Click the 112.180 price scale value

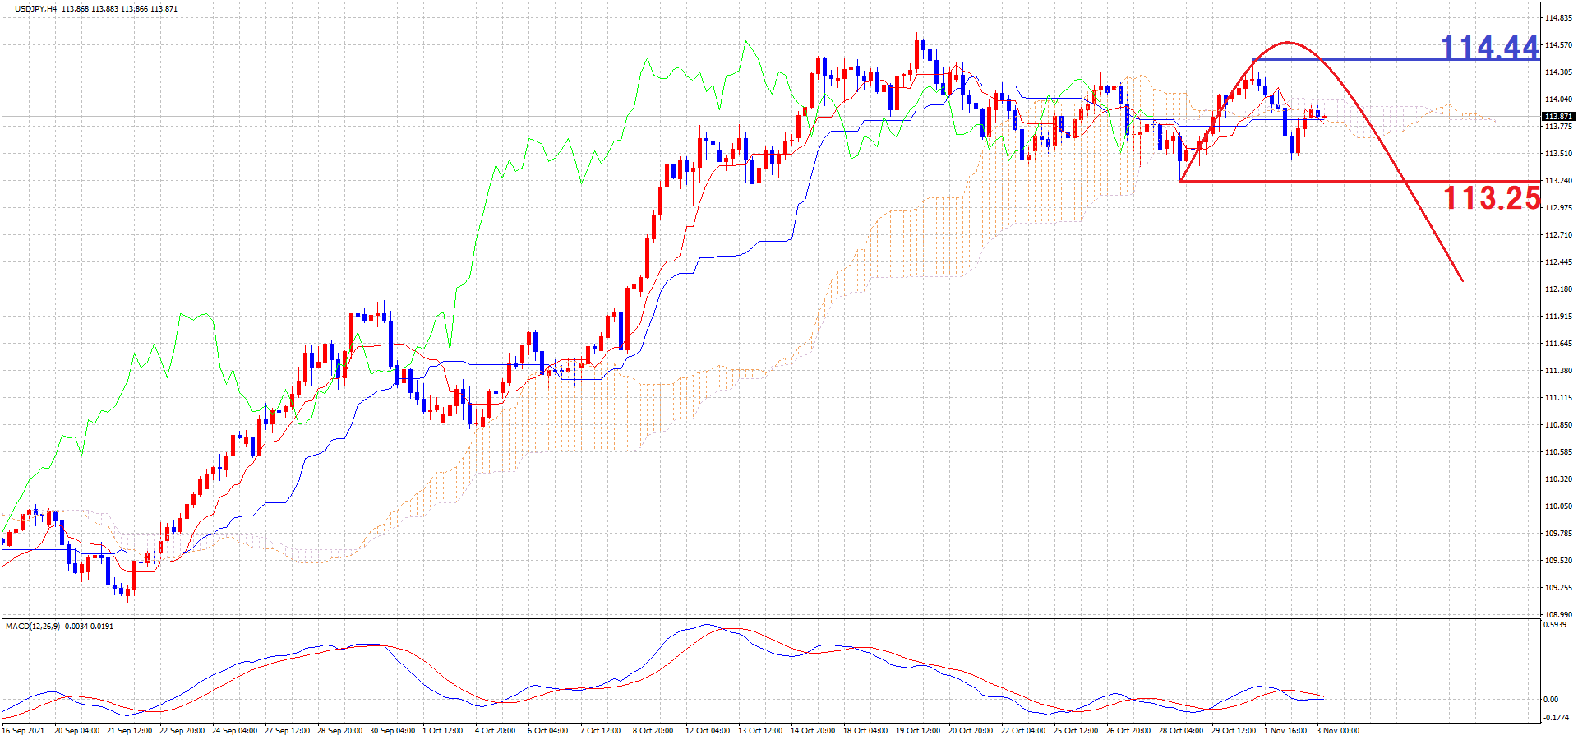coord(1558,289)
